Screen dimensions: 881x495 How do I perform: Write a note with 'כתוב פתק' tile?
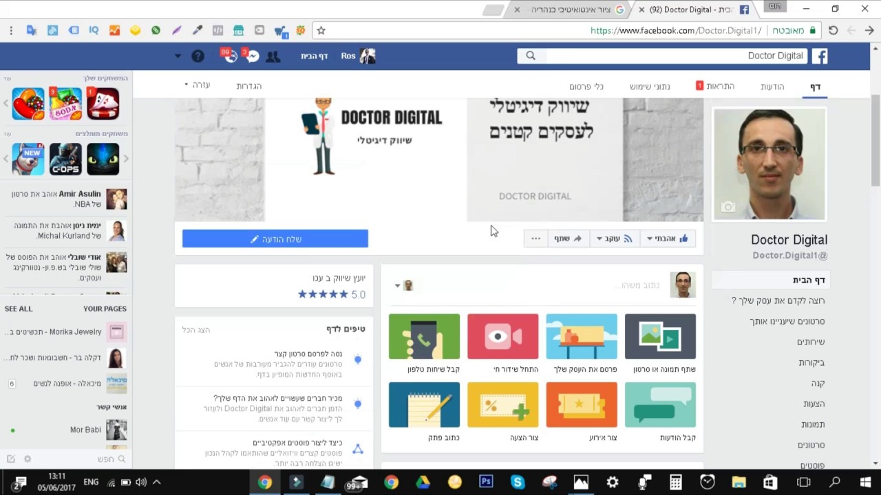coord(424,412)
